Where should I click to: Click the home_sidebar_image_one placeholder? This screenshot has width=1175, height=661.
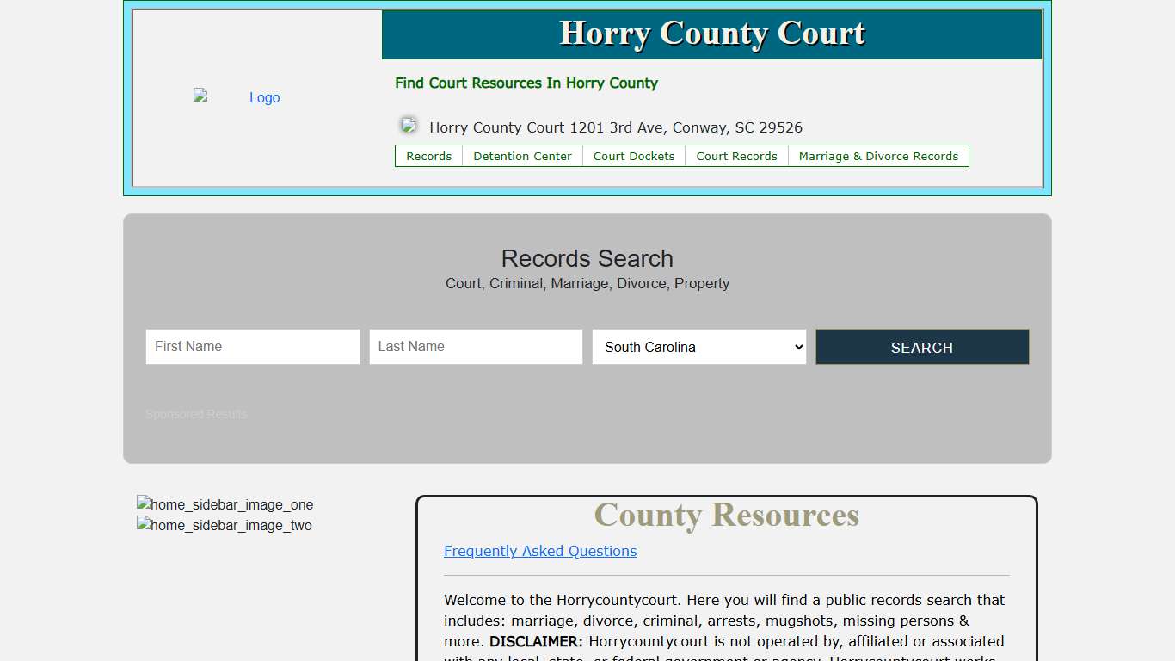tap(225, 504)
